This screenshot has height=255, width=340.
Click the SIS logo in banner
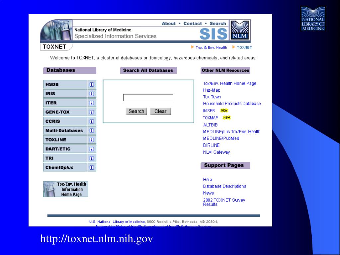[x=213, y=34]
